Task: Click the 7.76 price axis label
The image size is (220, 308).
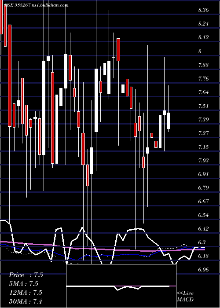Action: tap(203, 79)
